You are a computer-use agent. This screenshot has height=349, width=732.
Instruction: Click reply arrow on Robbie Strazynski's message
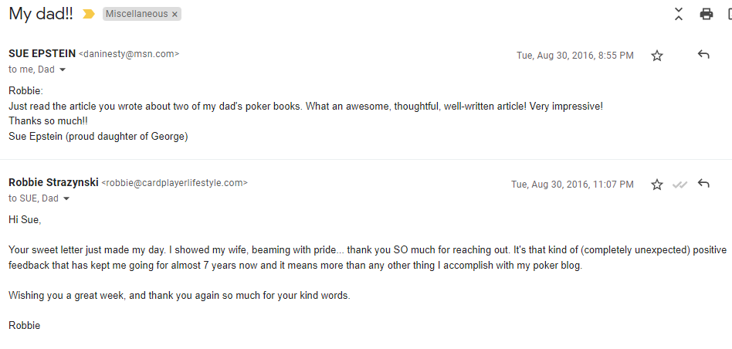[x=703, y=184]
